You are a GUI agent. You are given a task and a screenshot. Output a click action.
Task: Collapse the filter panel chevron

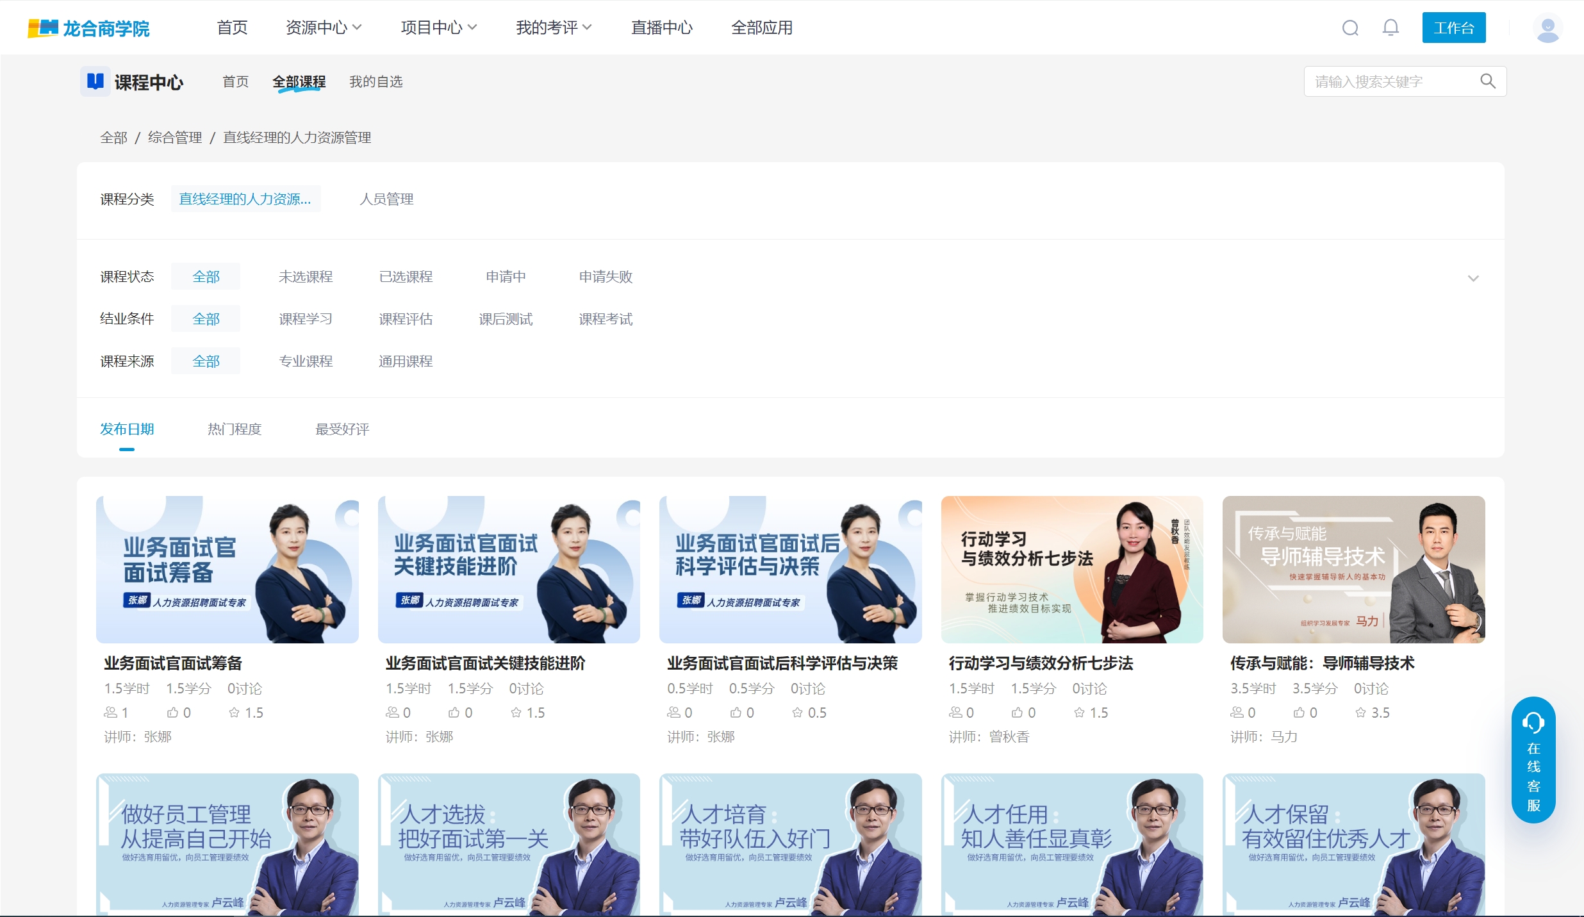1473,278
